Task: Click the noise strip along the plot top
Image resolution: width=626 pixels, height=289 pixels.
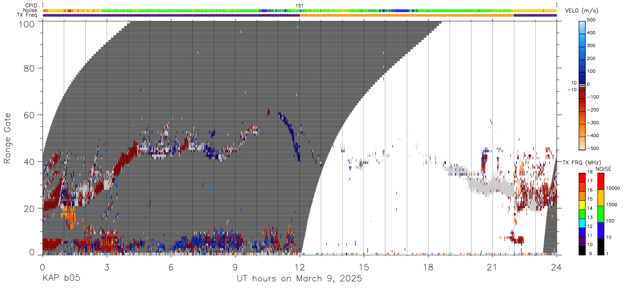Action: tap(300, 10)
